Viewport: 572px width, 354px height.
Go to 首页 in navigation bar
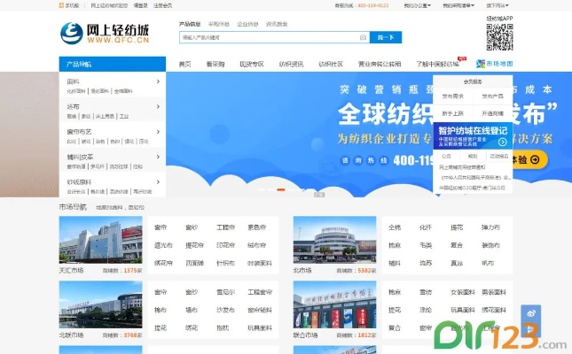tap(185, 64)
